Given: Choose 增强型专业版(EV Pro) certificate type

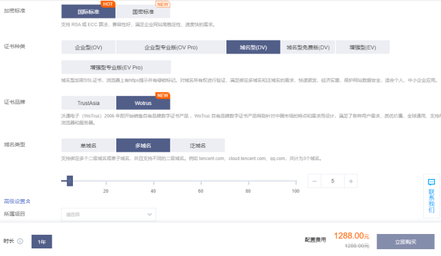Looking at the screenshot, I should tap(116, 67).
